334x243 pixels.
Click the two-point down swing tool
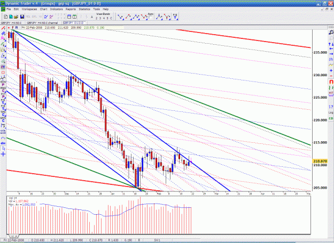120,17
